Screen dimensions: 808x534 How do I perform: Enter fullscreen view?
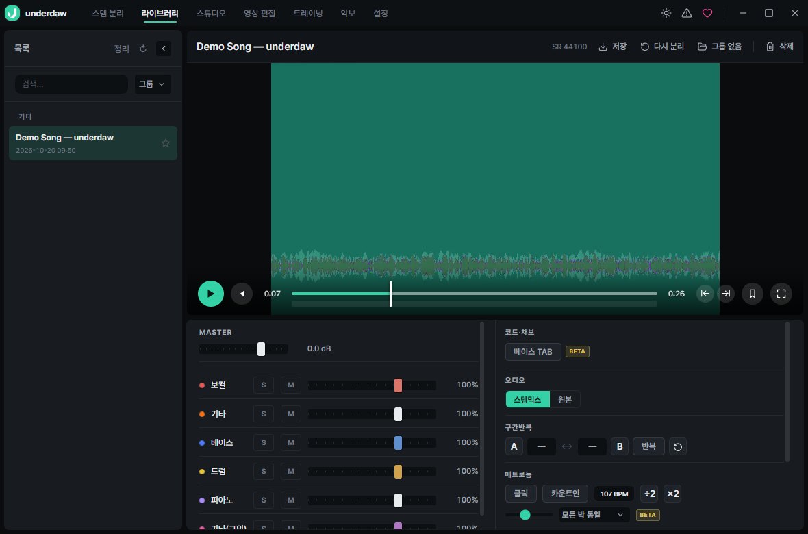point(781,294)
